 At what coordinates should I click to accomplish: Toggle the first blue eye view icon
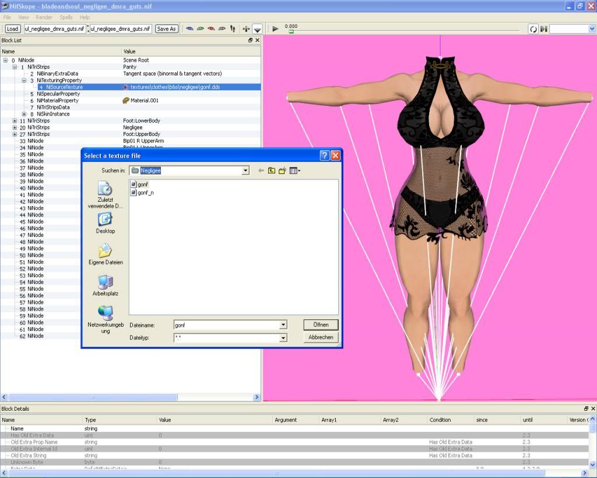(189, 29)
